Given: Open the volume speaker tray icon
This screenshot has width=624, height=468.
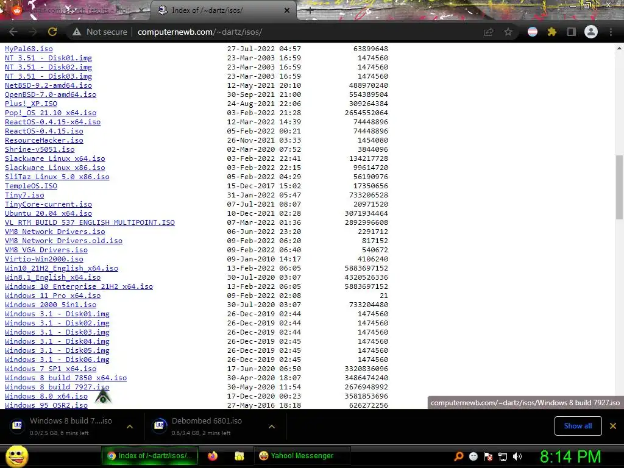Looking at the screenshot, I should coord(517,456).
